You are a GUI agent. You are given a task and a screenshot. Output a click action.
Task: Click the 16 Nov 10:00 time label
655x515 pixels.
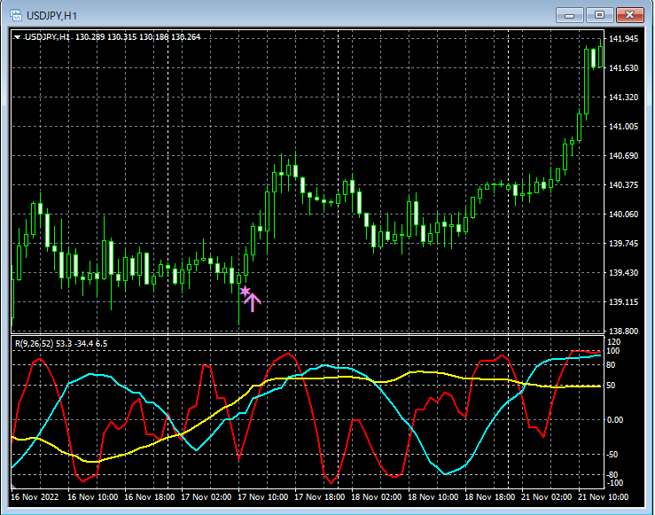click(x=93, y=497)
